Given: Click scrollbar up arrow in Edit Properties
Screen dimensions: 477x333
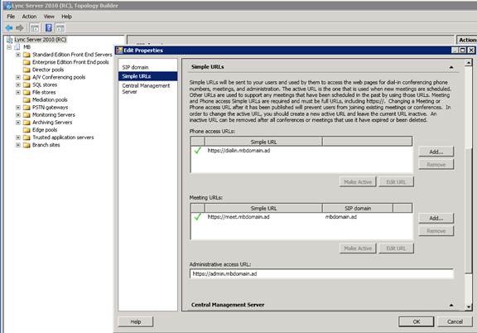Looking at the screenshot, I should point(469,63).
